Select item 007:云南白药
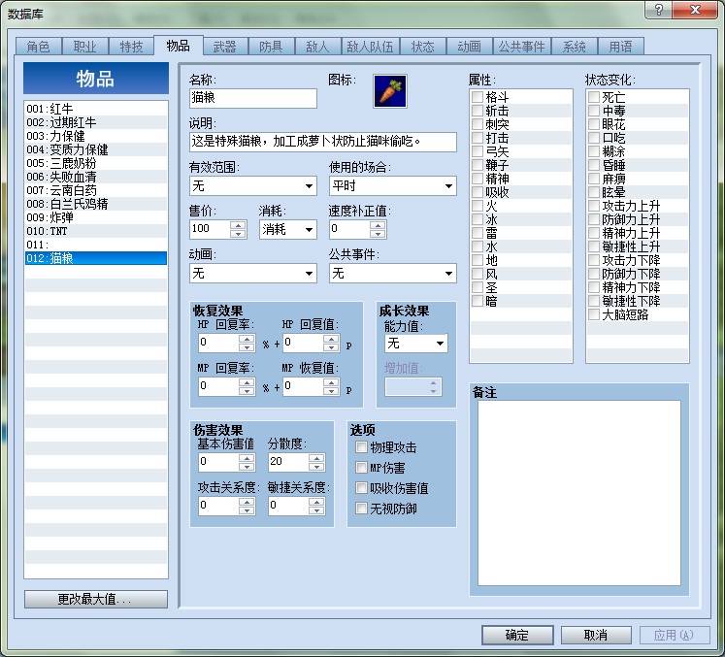The image size is (725, 657). [96, 190]
